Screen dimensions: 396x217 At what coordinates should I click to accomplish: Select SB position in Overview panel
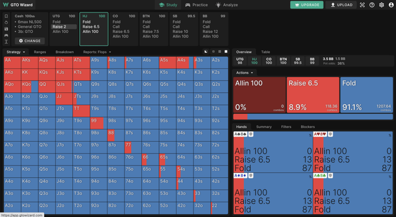click(298, 61)
